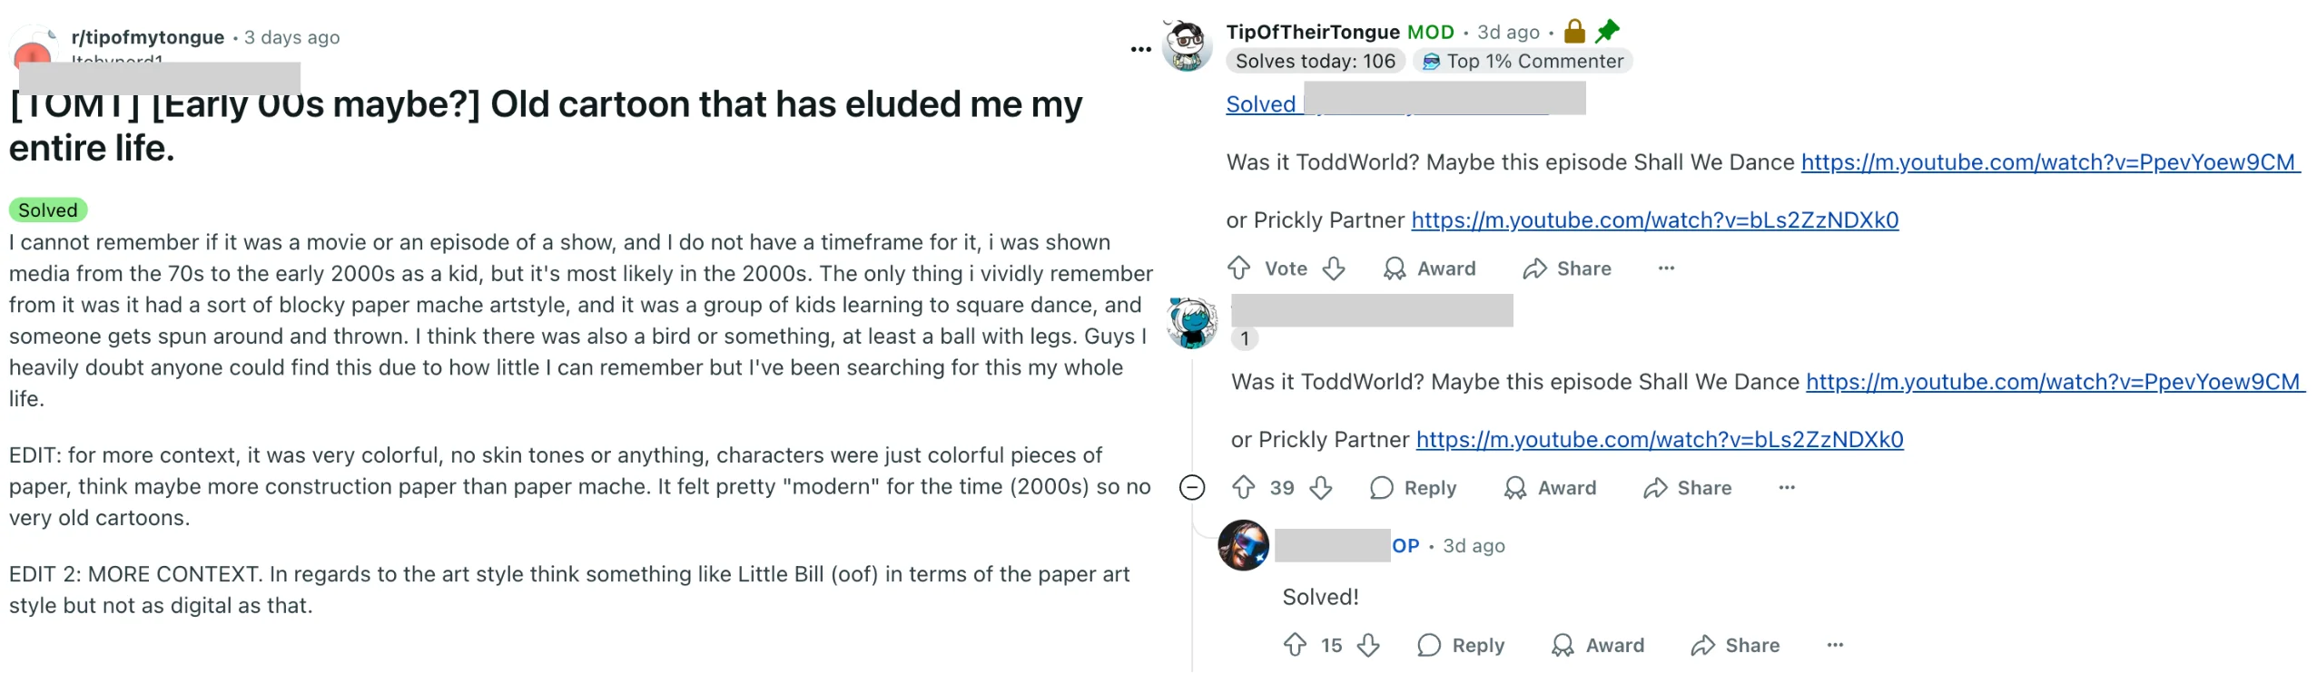The width and height of the screenshot is (2317, 673).
Task: Upvote the pinned TipOfTheirTongue mod comment
Action: tap(1238, 268)
